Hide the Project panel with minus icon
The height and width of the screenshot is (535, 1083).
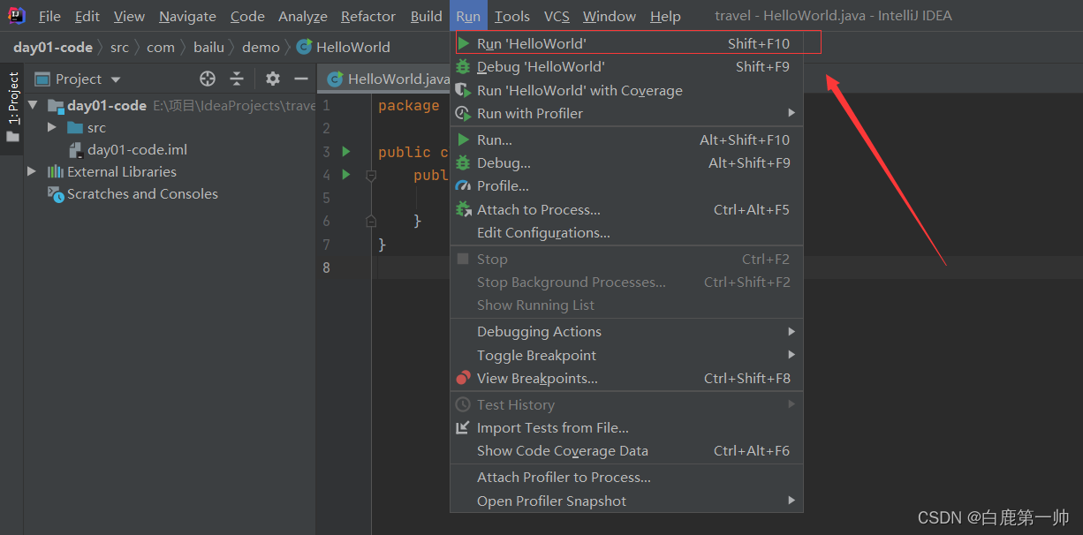click(301, 79)
